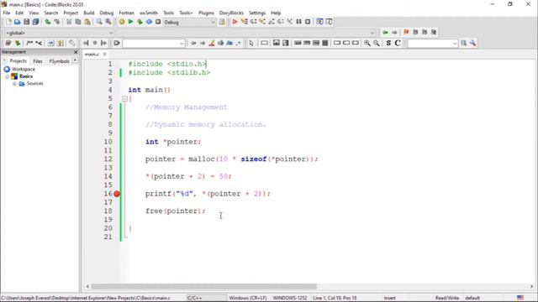Open the function list dropdown arrow
The image size is (538, 302).
click(372, 33)
